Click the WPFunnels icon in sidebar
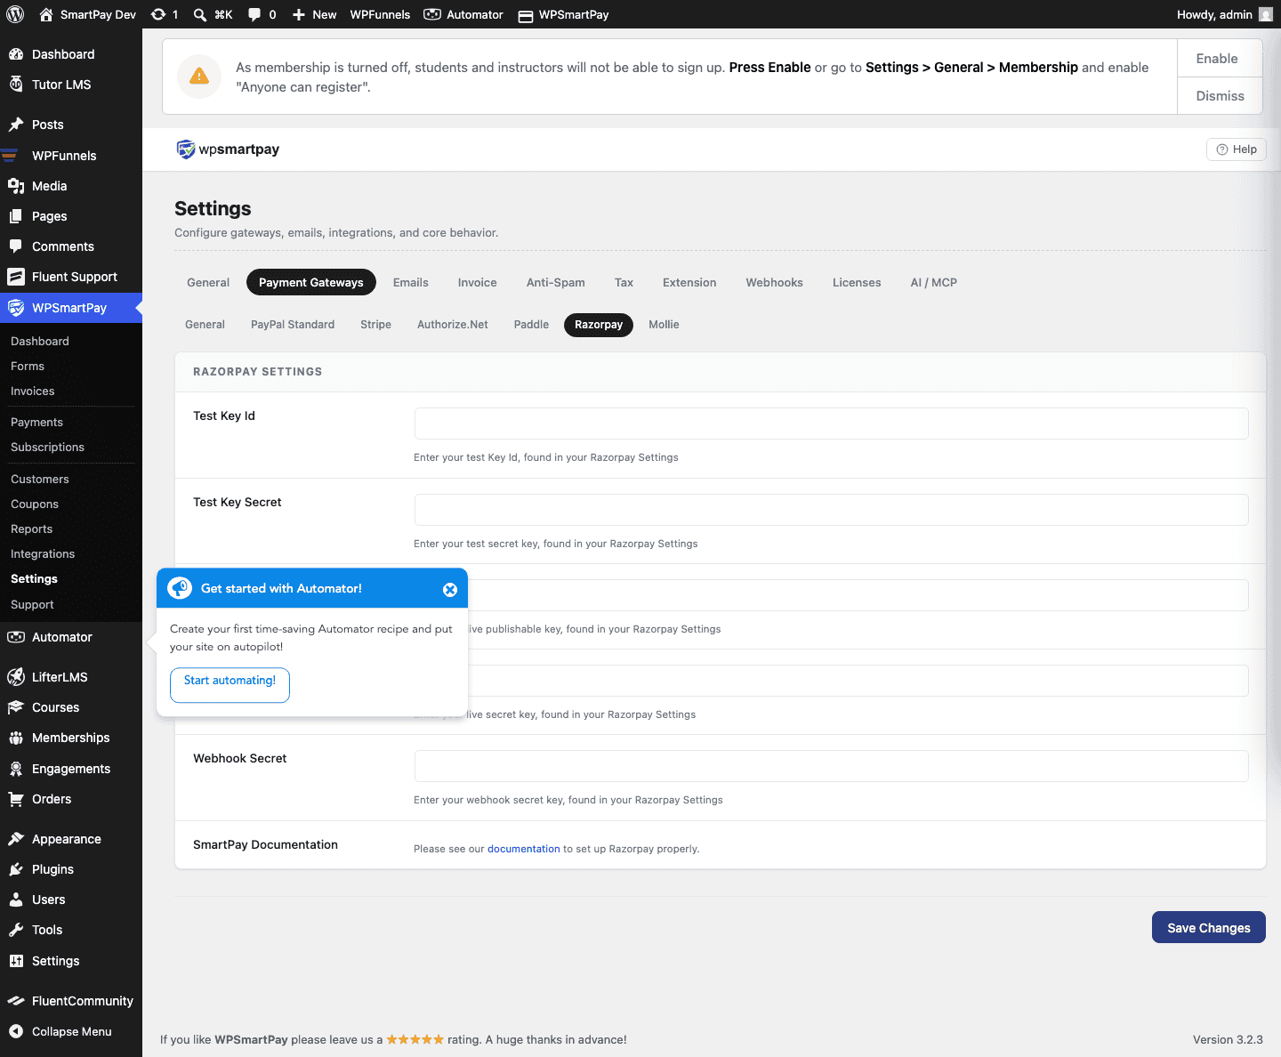The image size is (1281, 1057). [11, 156]
